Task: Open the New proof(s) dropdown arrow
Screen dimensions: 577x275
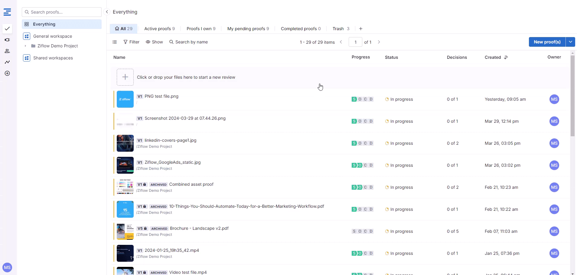Action: click(570, 42)
